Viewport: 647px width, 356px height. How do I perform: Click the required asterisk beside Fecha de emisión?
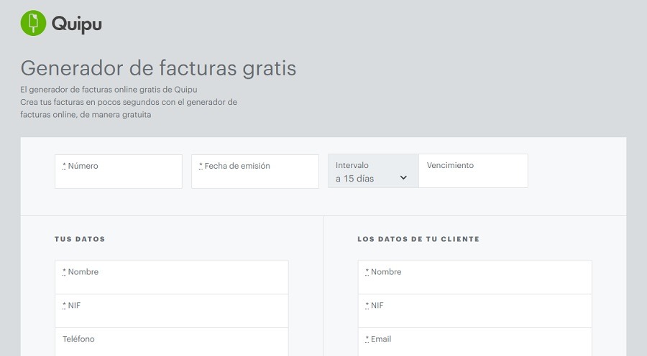pos(201,166)
